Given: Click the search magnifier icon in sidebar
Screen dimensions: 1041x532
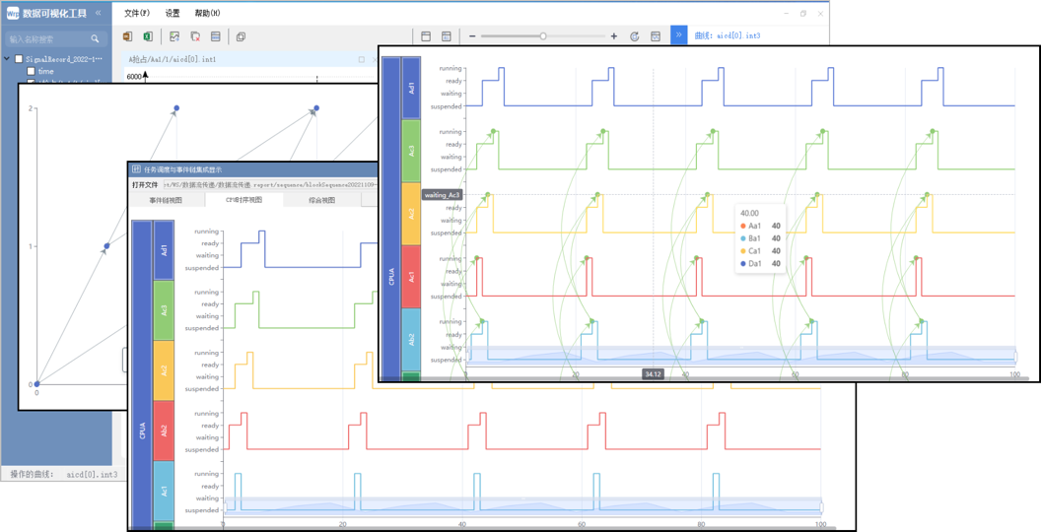Looking at the screenshot, I should (95, 39).
